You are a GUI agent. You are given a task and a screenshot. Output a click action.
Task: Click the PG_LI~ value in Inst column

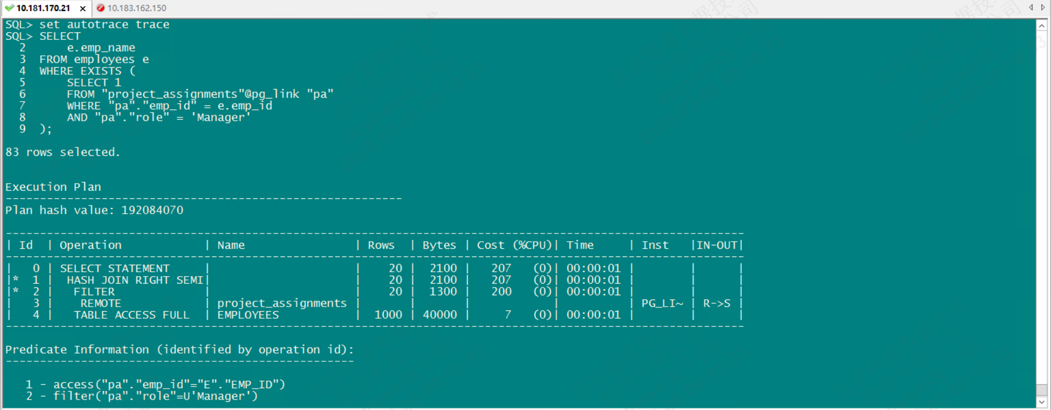coord(662,303)
